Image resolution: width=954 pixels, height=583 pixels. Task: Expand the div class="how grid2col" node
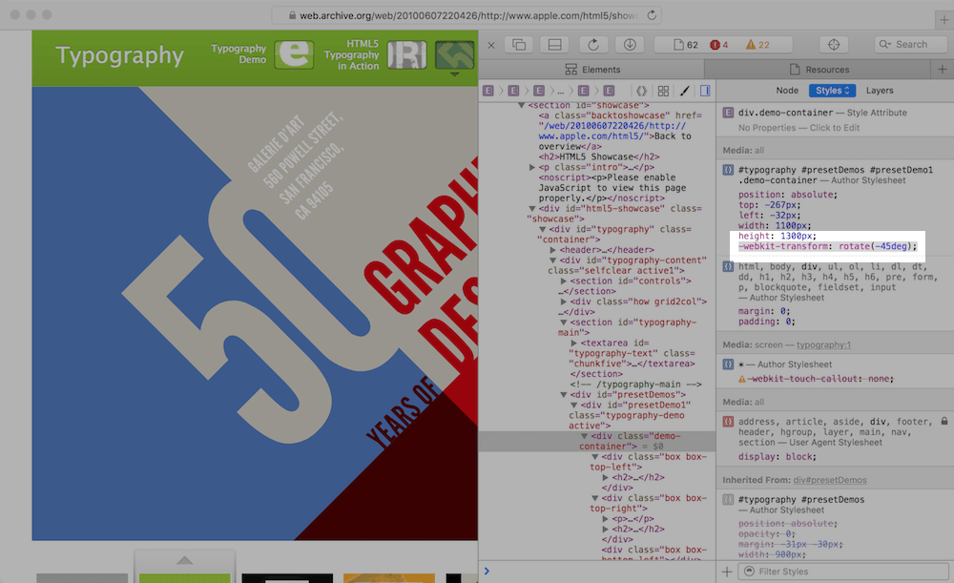pyautogui.click(x=564, y=302)
